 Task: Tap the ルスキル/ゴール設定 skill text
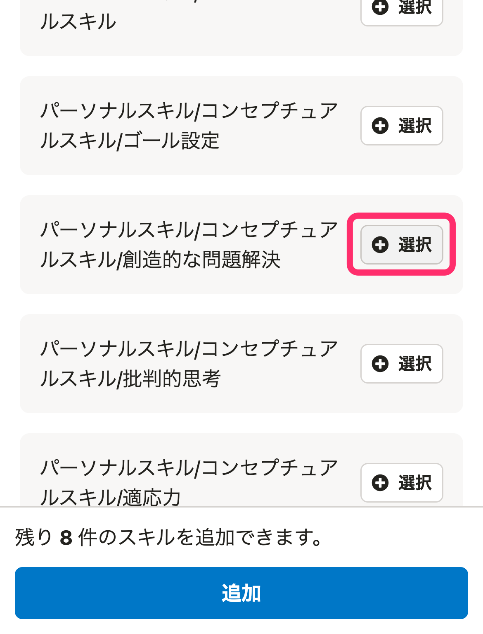pos(130,141)
